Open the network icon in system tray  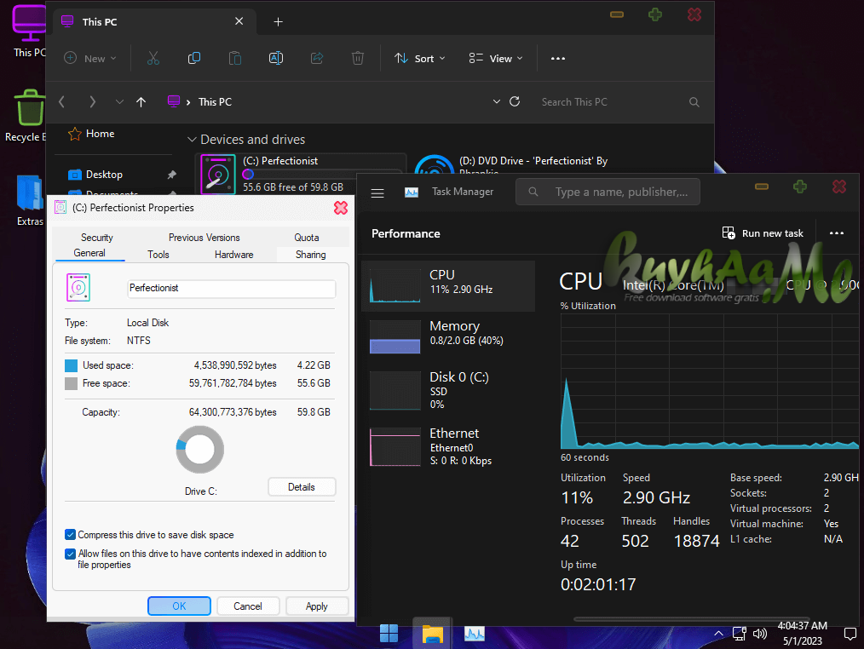pos(740,634)
